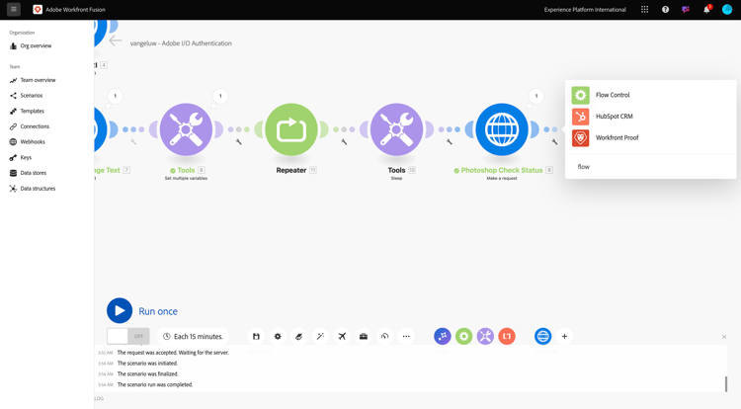Click scenario title 'vangeluw - Adobe I/O Authentication'

tap(181, 43)
